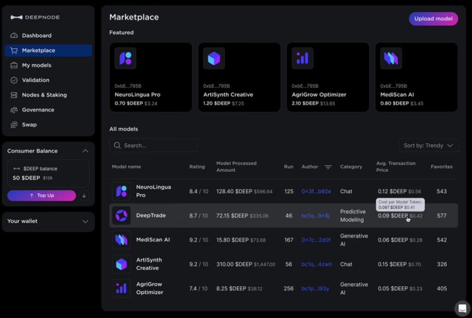Viewport: 472px width, 318px height.
Task: Select Governance from the sidebar
Action: click(38, 110)
